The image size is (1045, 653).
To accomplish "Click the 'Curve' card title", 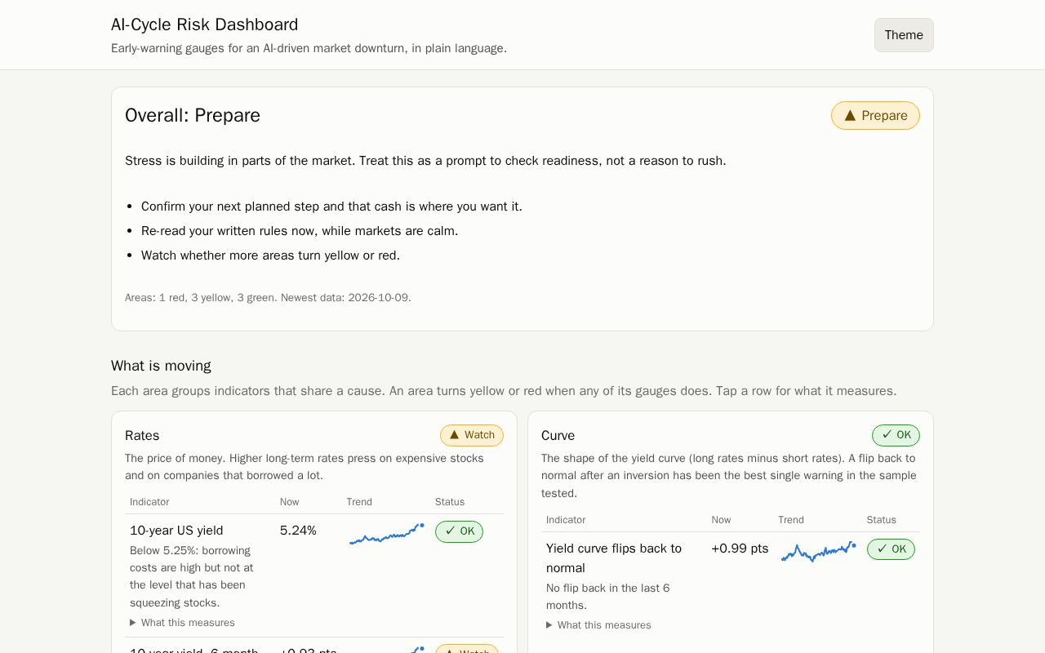I will click(x=558, y=436).
